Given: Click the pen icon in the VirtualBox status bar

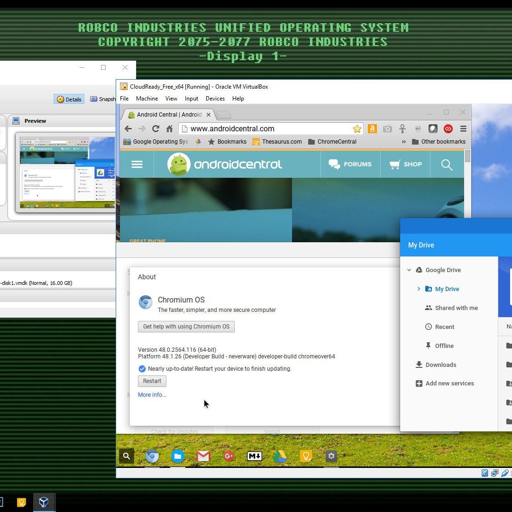Looking at the screenshot, I should tap(505, 473).
